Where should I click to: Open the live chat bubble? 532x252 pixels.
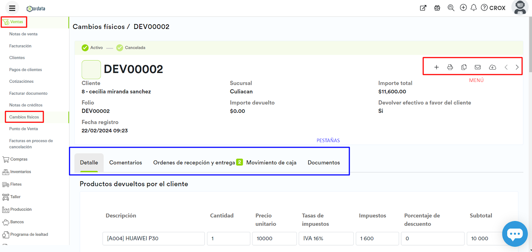pos(514,234)
